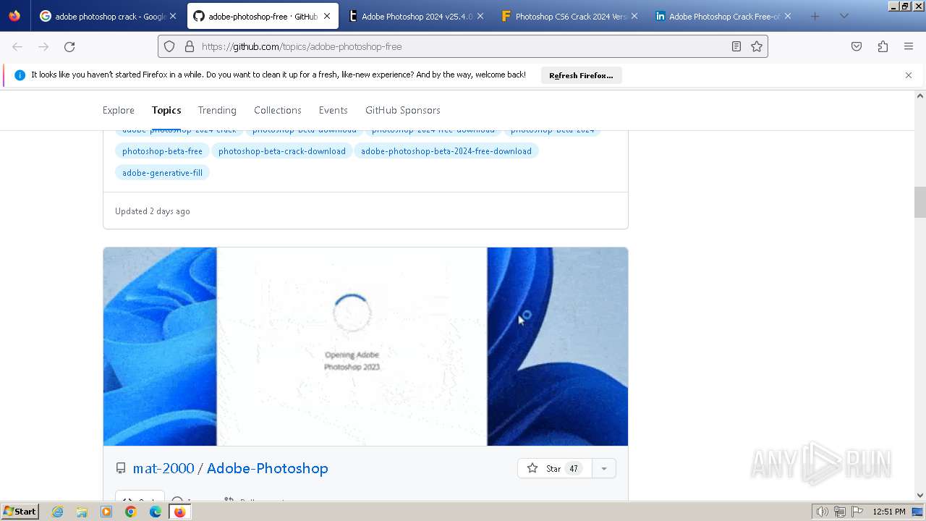The image size is (926, 521).
Task: Switch to the LinkedIn Adobe Photoshop Crack tab
Action: click(723, 16)
